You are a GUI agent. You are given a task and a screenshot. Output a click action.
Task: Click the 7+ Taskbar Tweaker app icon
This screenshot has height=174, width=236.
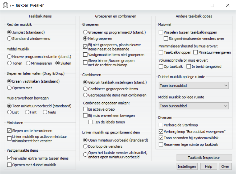click(5, 5)
